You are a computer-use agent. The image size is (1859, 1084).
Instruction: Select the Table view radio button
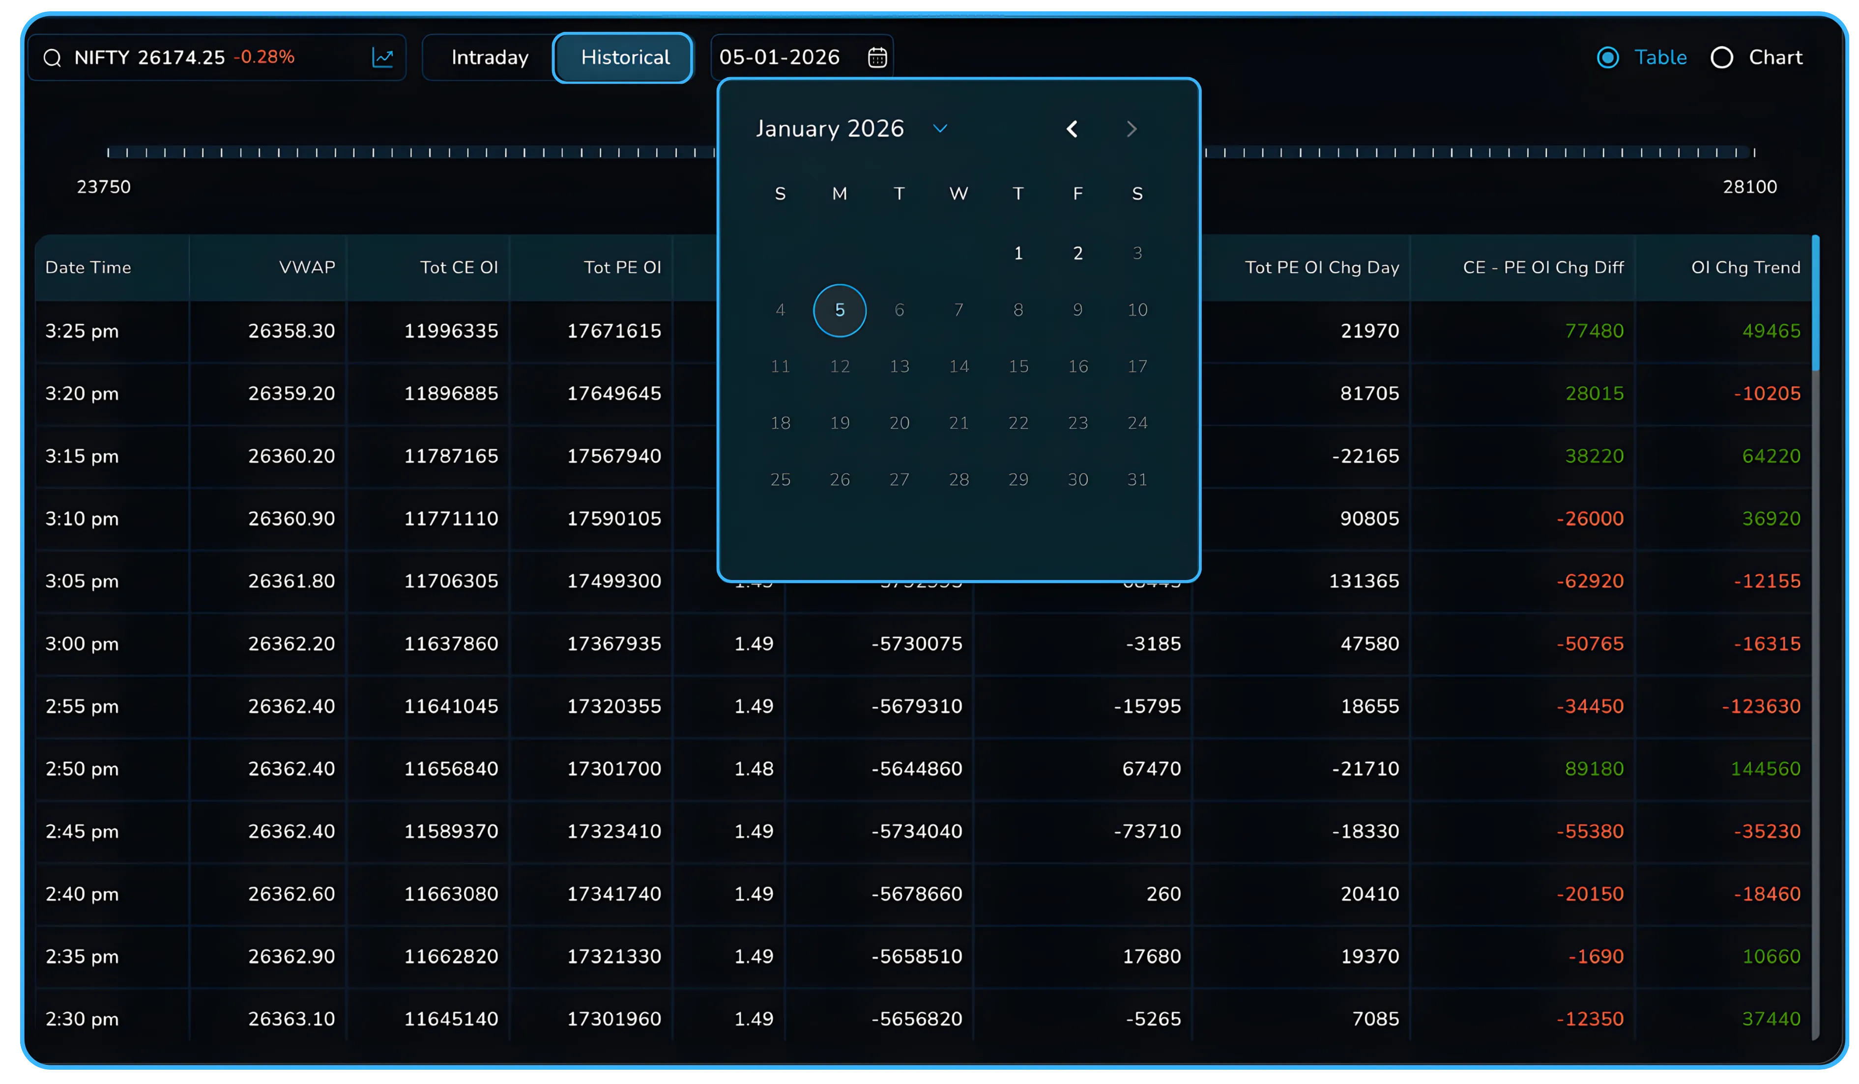[x=1607, y=57]
